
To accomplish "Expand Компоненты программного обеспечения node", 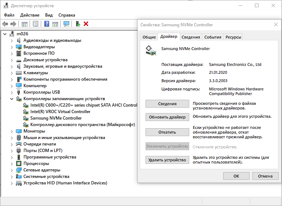I will coord(12,79).
